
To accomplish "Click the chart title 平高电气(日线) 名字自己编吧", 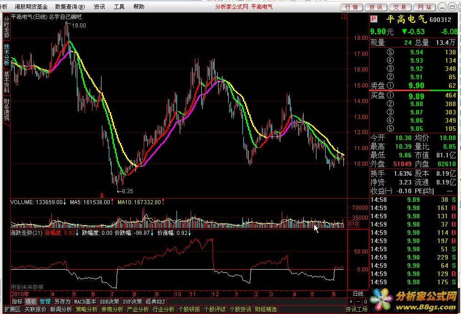I will coord(46,17).
